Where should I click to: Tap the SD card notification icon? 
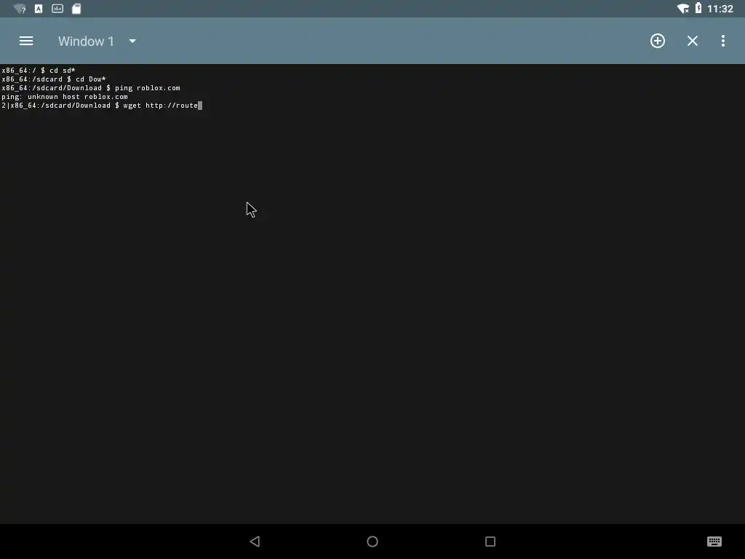click(76, 9)
